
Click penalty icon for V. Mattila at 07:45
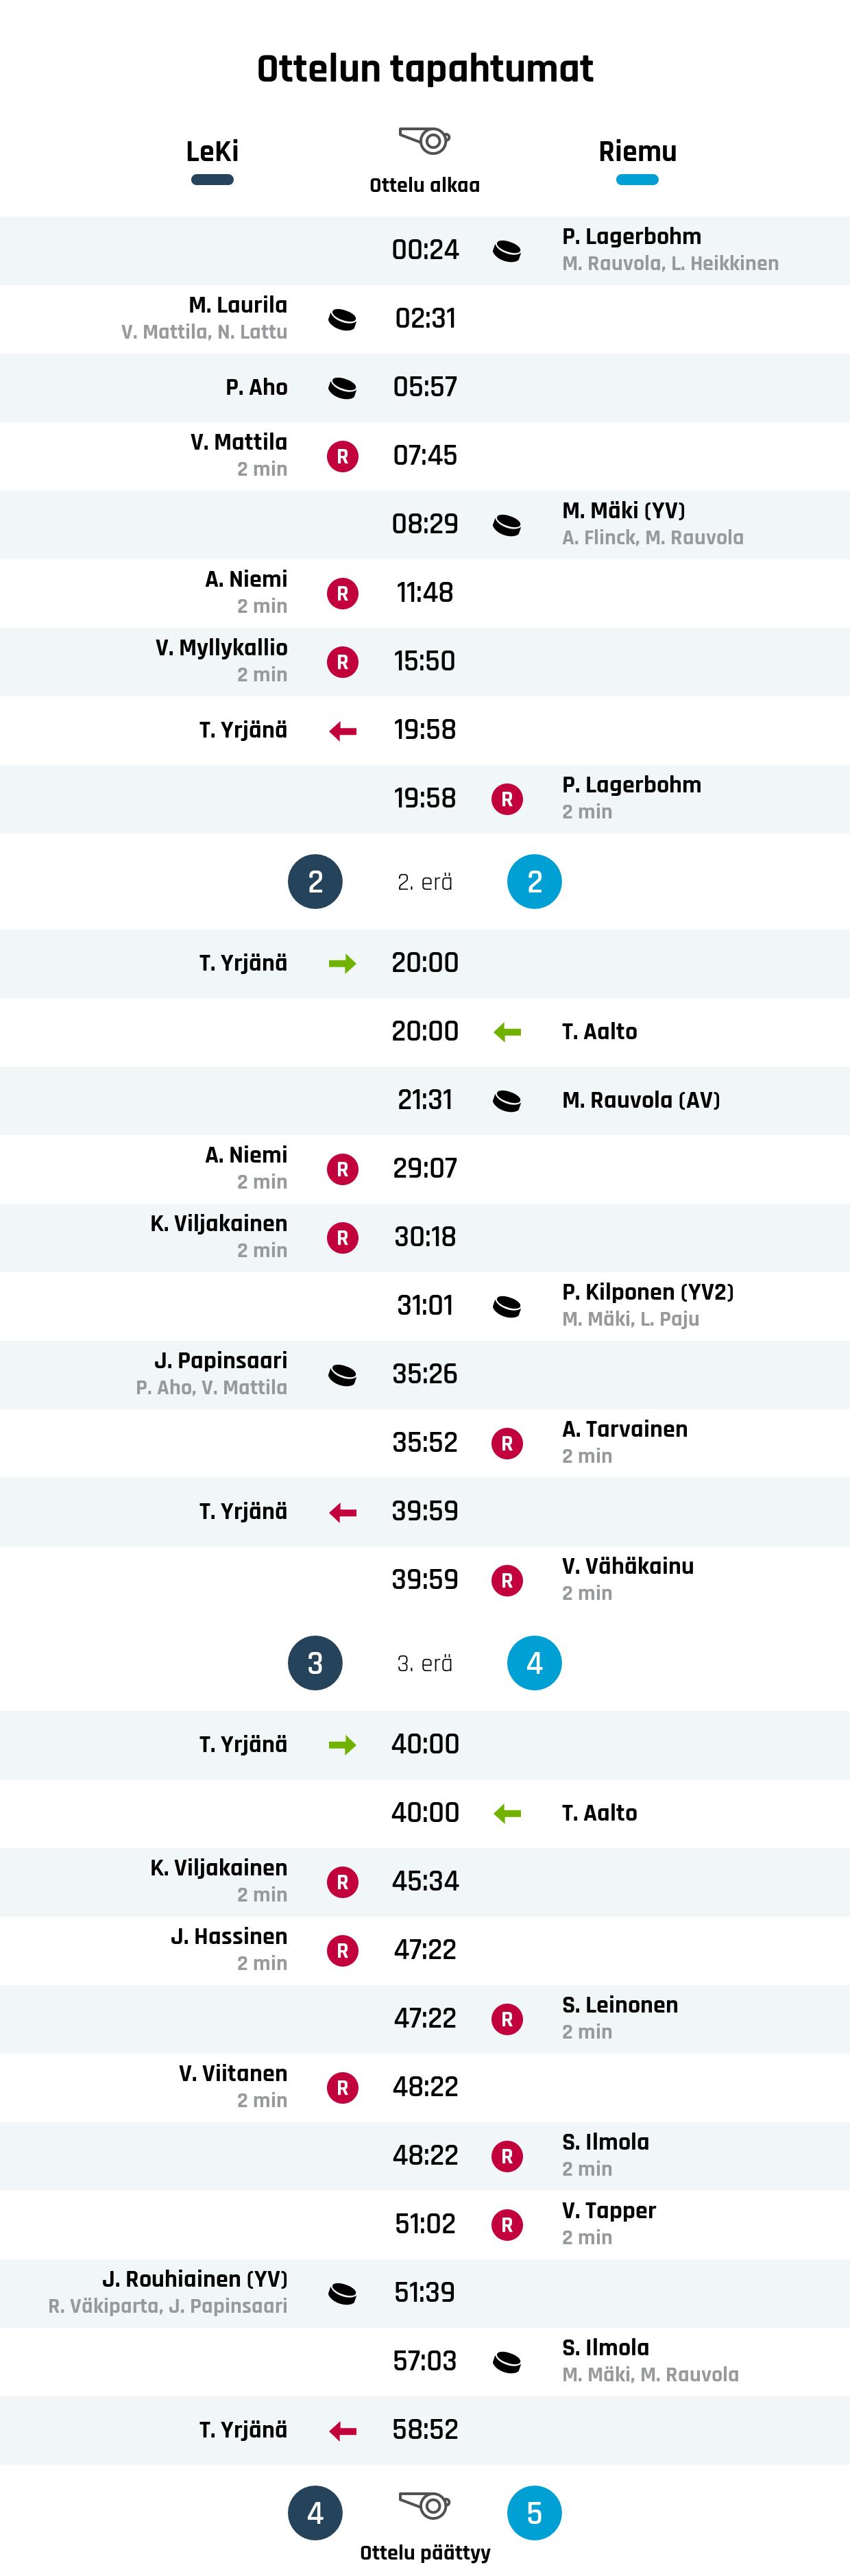[342, 457]
